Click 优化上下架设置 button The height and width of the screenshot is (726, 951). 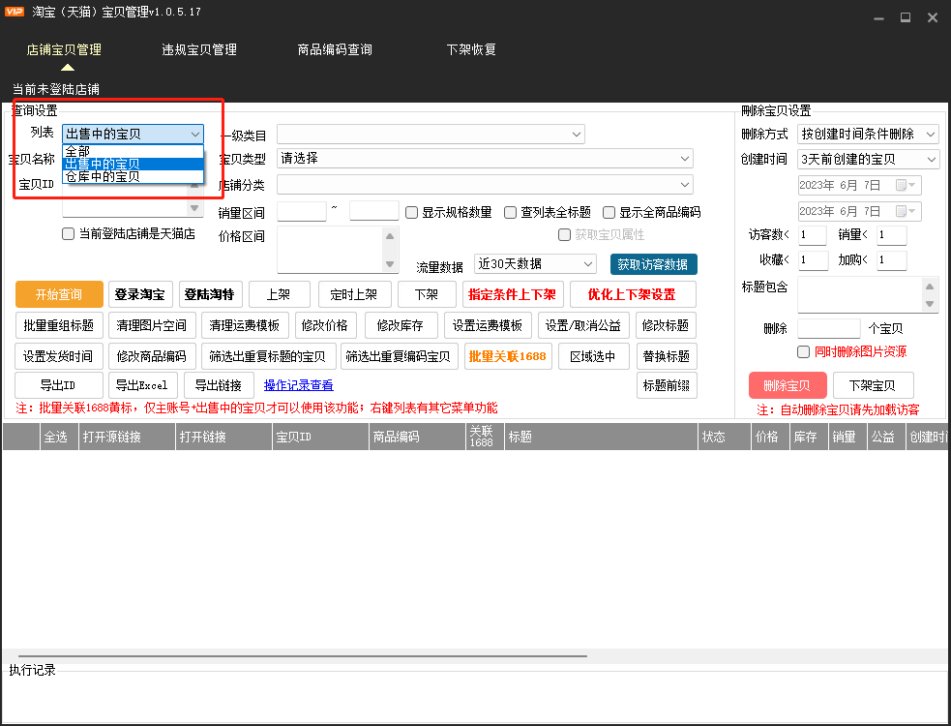[632, 294]
